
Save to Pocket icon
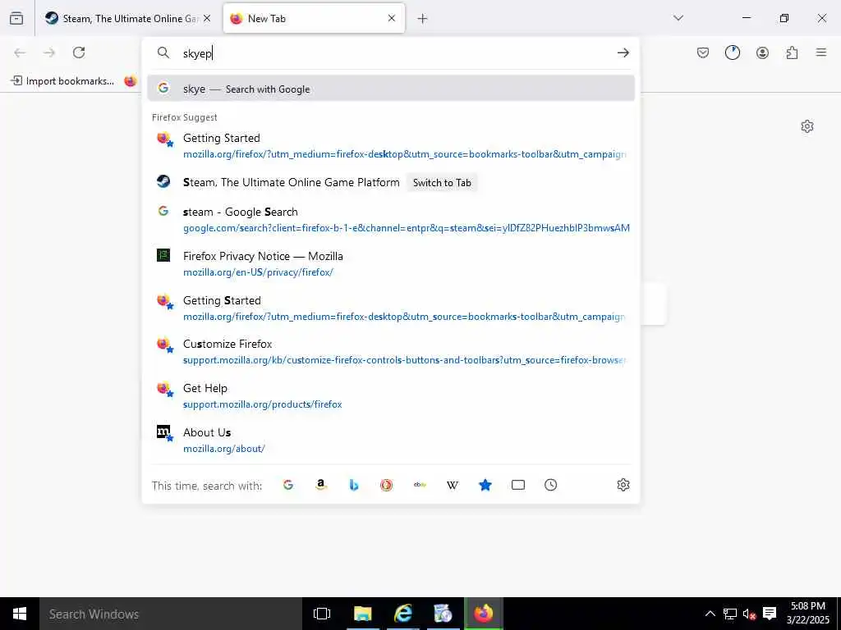pyautogui.click(x=703, y=52)
